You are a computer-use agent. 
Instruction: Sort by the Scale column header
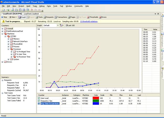pyautogui.click(x=104, y=95)
